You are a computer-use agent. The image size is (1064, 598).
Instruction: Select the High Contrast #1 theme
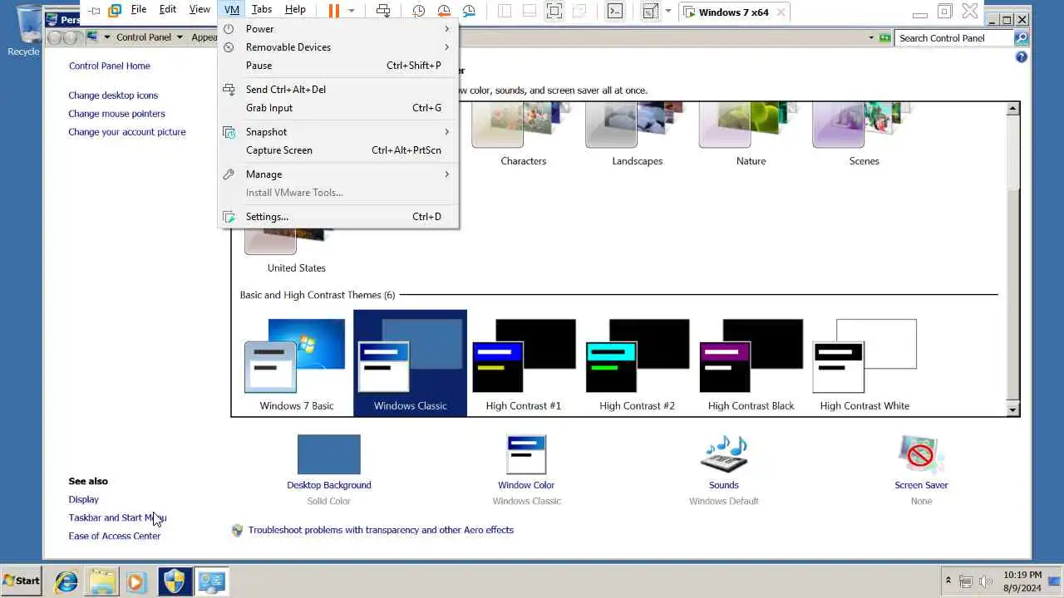tap(523, 364)
